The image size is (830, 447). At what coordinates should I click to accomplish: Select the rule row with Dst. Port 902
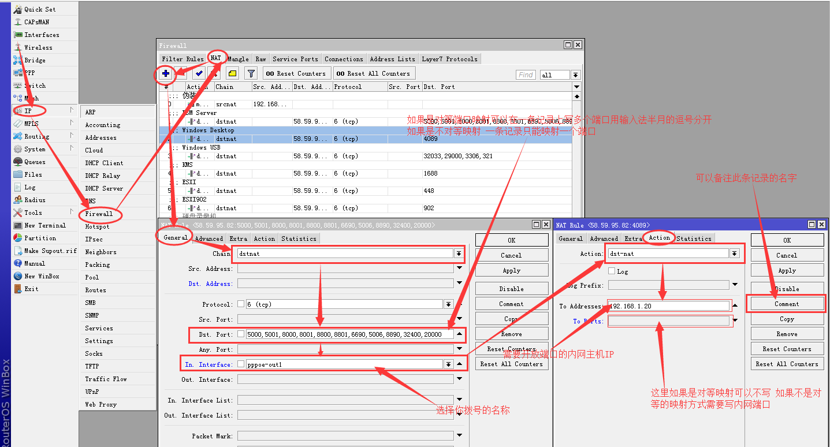coord(366,208)
